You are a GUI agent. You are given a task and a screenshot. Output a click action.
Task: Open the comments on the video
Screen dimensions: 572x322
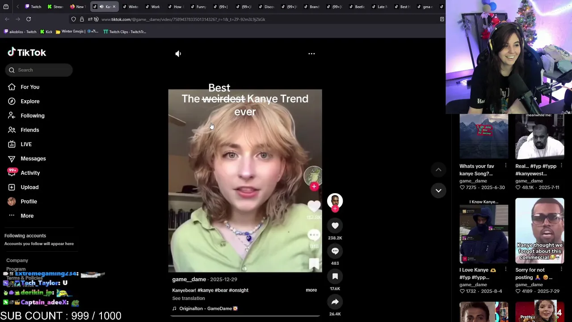pyautogui.click(x=335, y=251)
